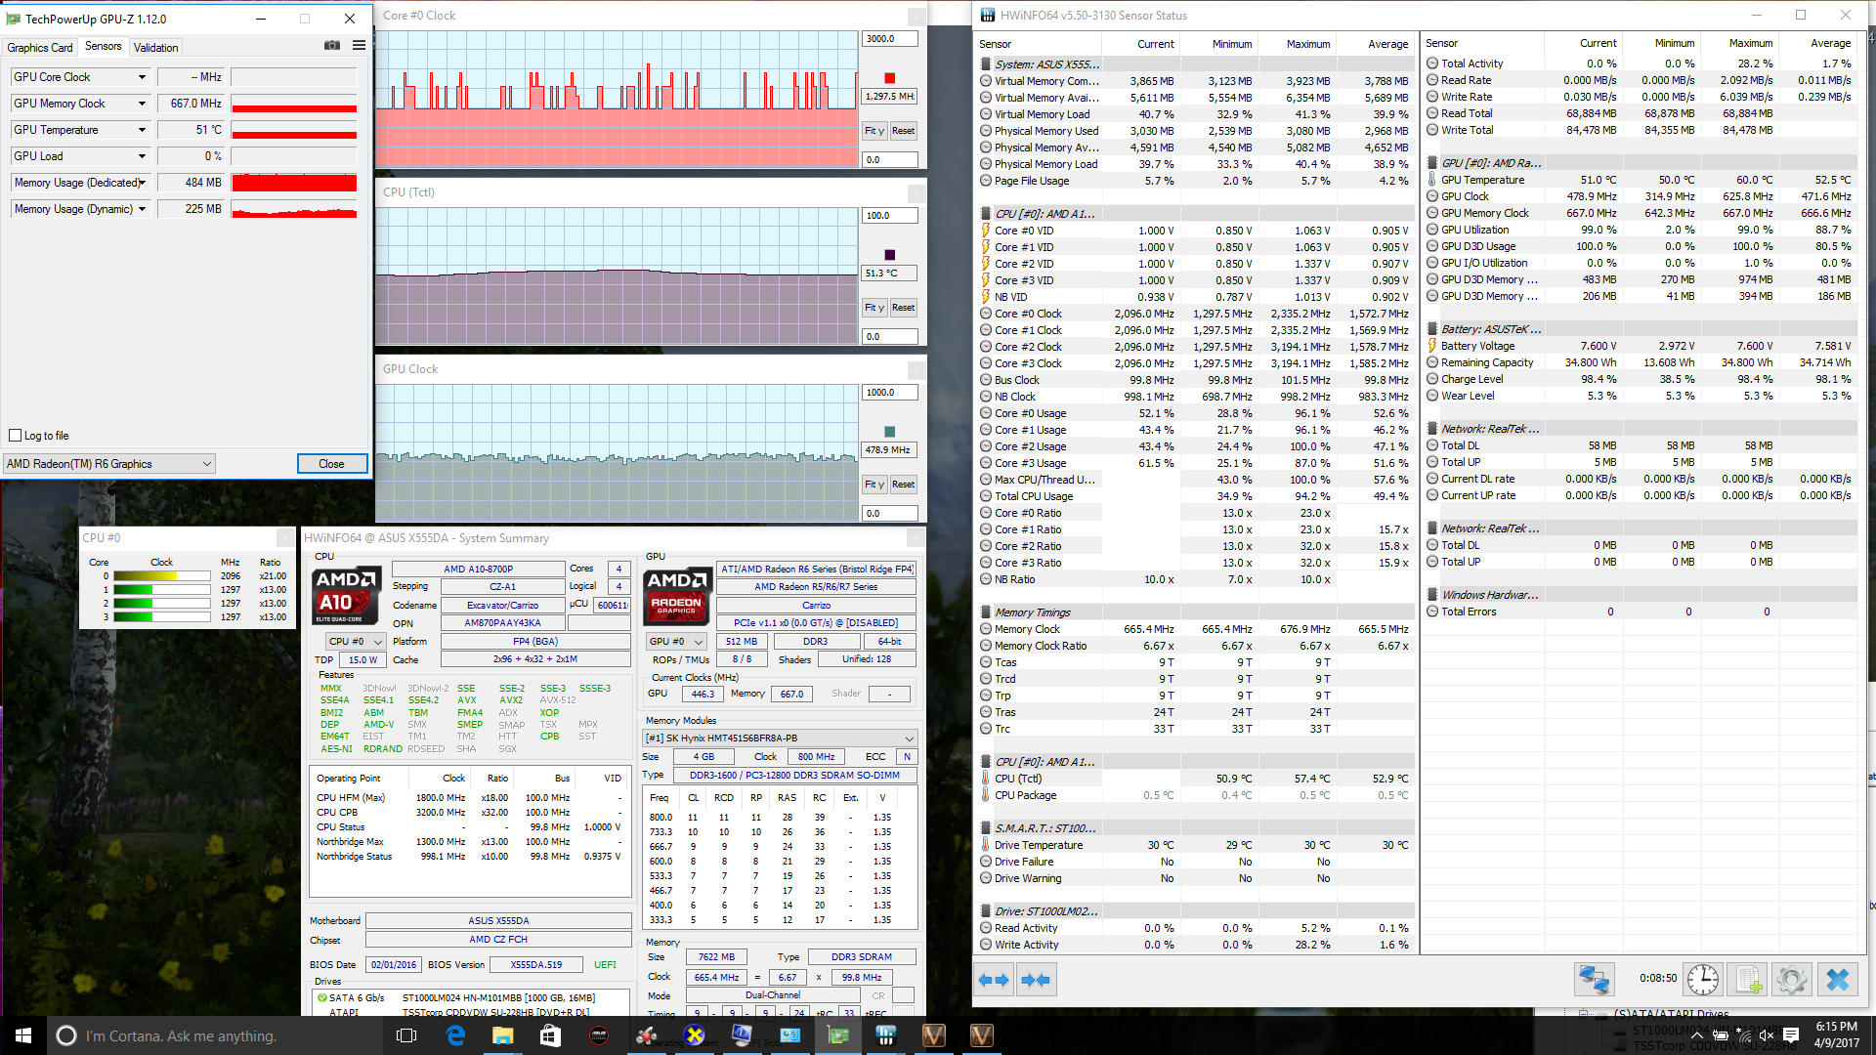
Task: Click the GPU-Z screenshot camera icon
Action: (x=332, y=46)
